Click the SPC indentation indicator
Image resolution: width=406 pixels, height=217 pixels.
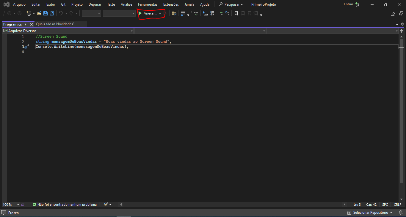tap(385, 205)
